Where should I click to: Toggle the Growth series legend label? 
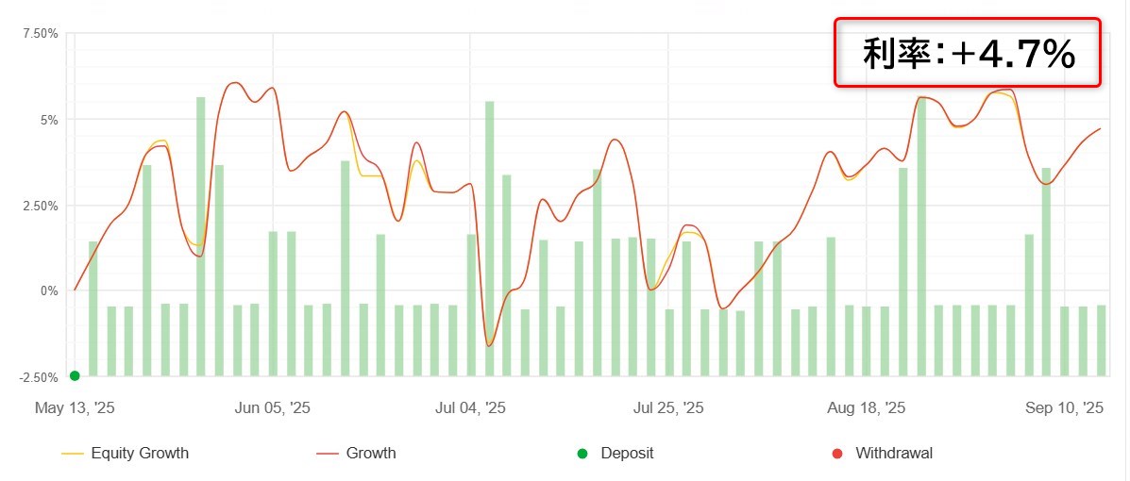point(371,454)
